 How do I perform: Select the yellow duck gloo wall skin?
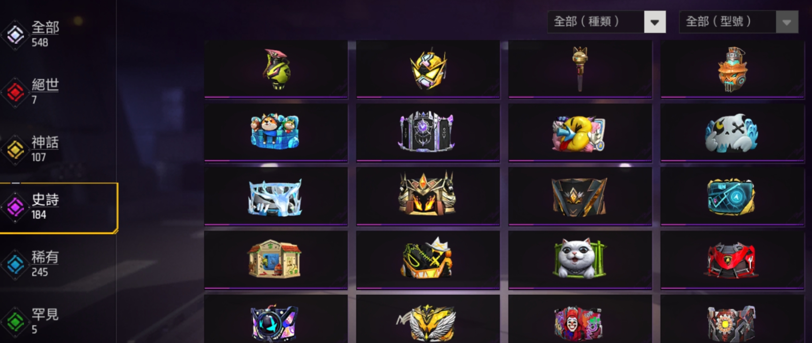tap(580, 132)
